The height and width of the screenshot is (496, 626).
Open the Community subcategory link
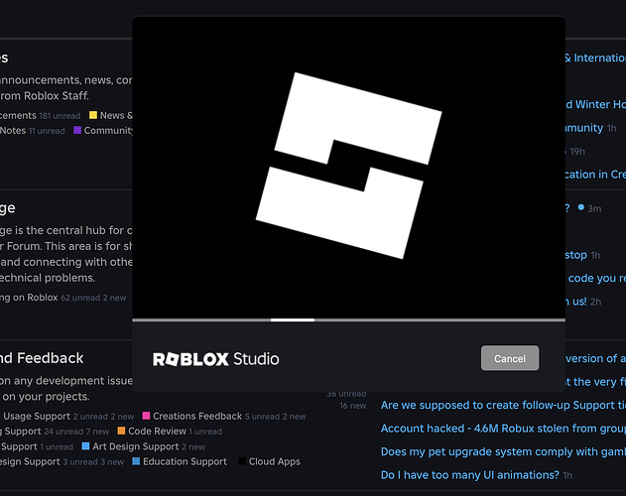[108, 131]
